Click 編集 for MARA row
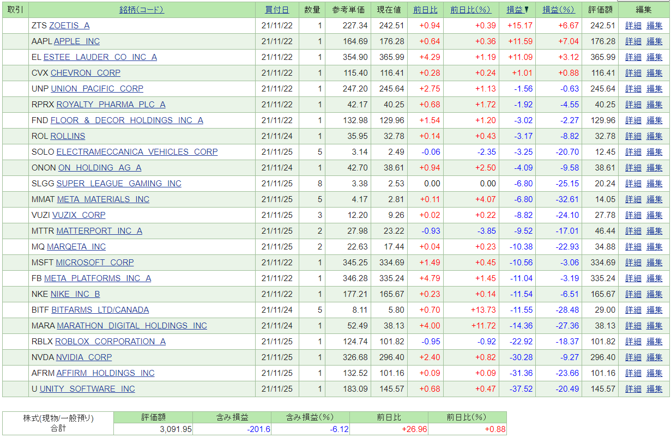The height and width of the screenshot is (438, 671). click(655, 326)
